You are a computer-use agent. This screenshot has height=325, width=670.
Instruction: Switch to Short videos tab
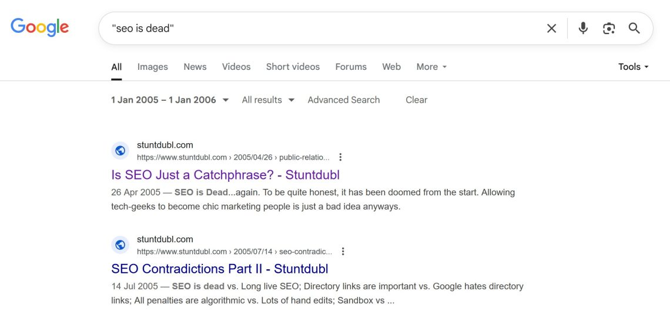click(x=293, y=67)
